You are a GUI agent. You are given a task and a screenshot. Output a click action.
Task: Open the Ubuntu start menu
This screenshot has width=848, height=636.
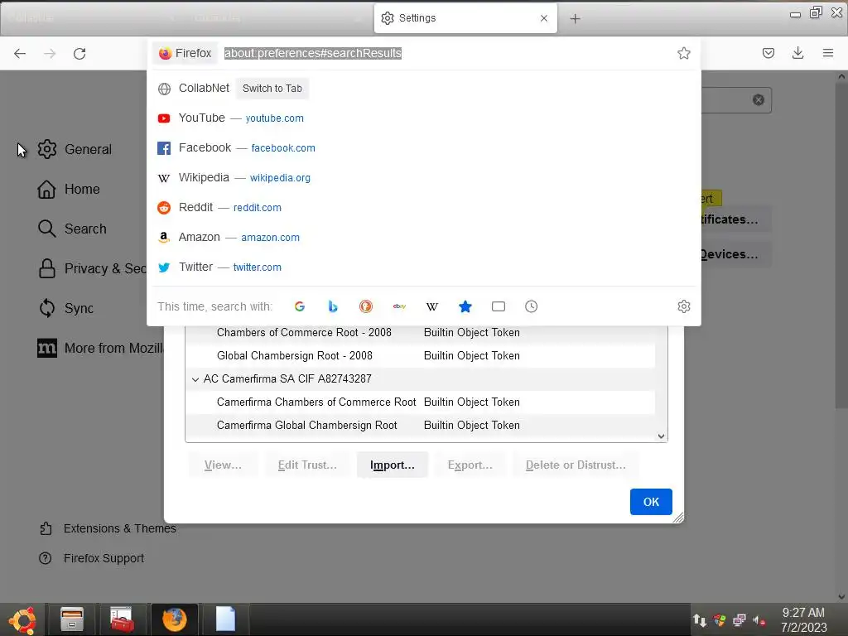click(22, 619)
